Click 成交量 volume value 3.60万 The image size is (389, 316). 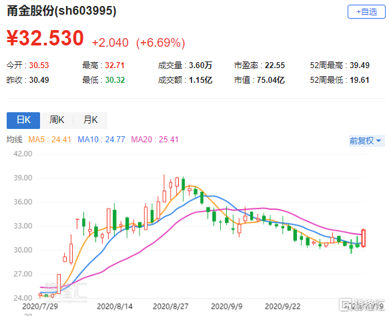pyautogui.click(x=200, y=65)
